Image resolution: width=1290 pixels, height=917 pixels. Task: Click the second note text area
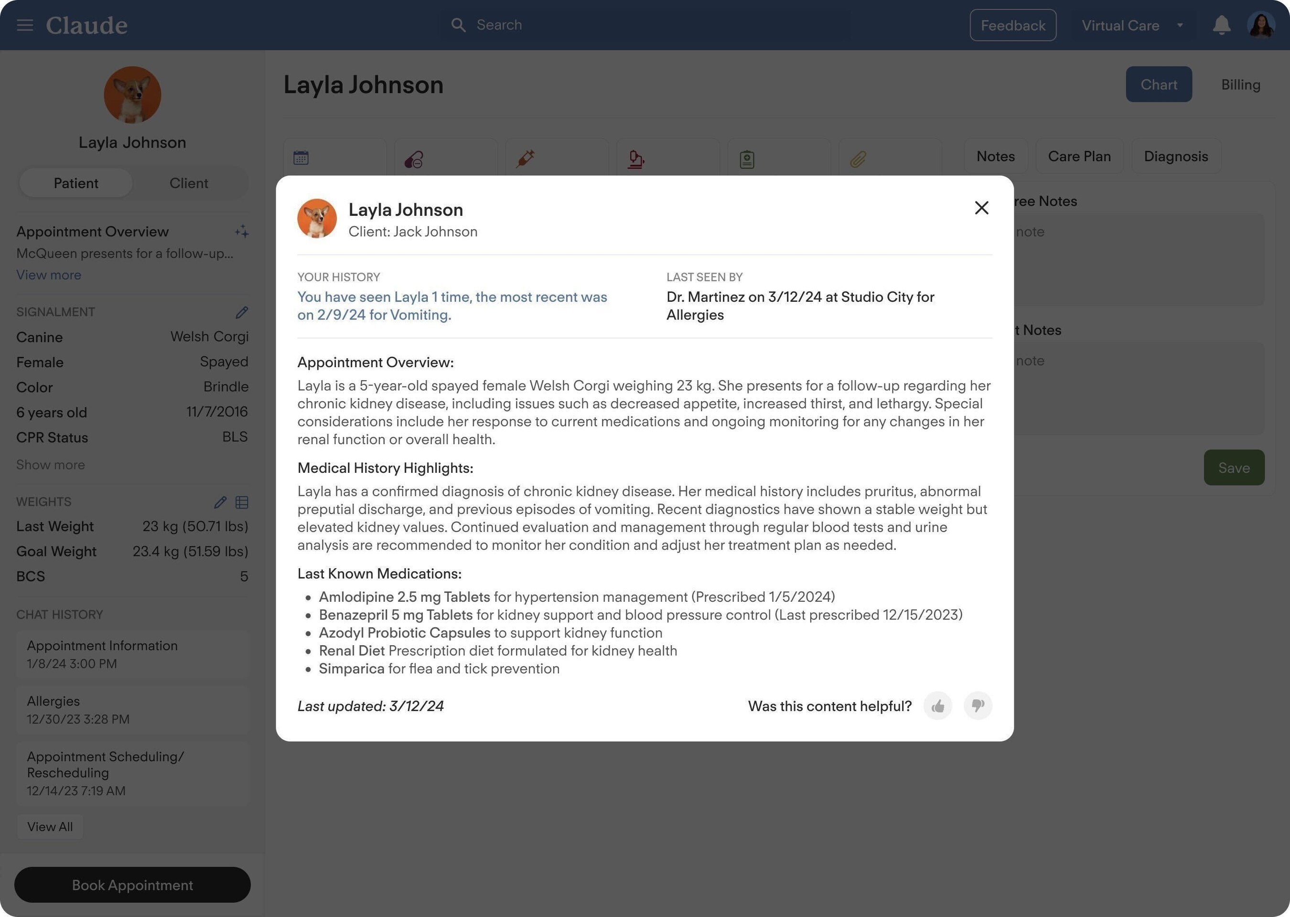(1139, 388)
